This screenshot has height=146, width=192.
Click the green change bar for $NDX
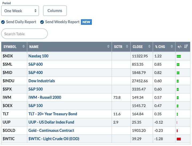pos(179,56)
